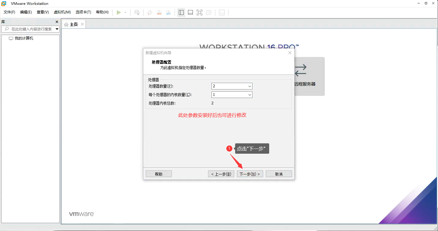Open the 查看(V) menu
Viewport: 438px width, 231px height.
pos(43,12)
